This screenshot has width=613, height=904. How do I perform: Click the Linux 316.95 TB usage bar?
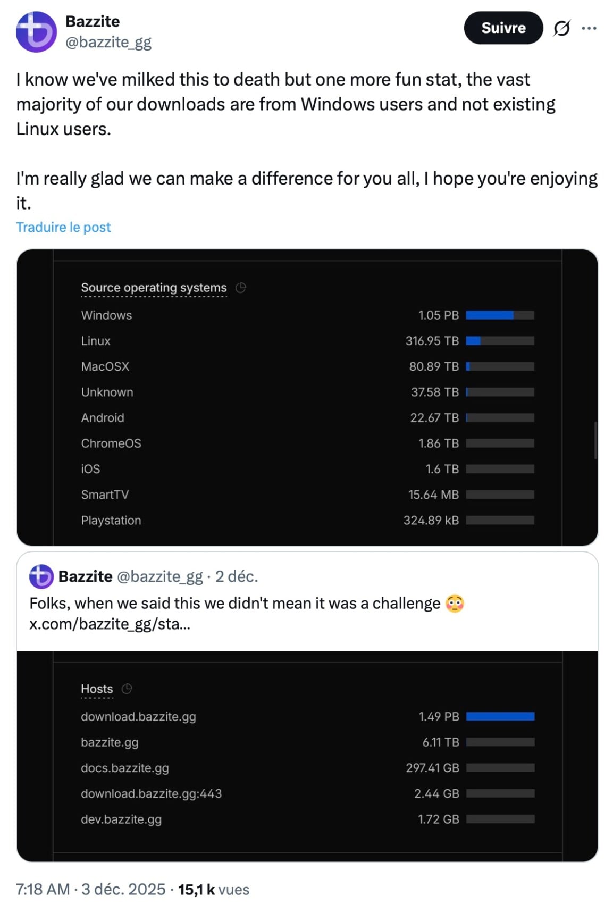click(500, 341)
